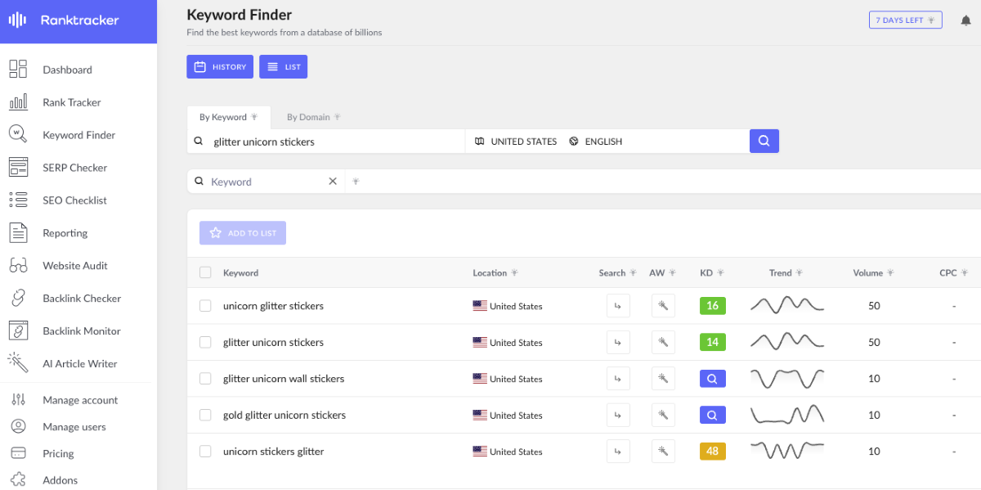Click AI writer wand for unicorn stickers glitter
The height and width of the screenshot is (490, 981).
point(663,451)
